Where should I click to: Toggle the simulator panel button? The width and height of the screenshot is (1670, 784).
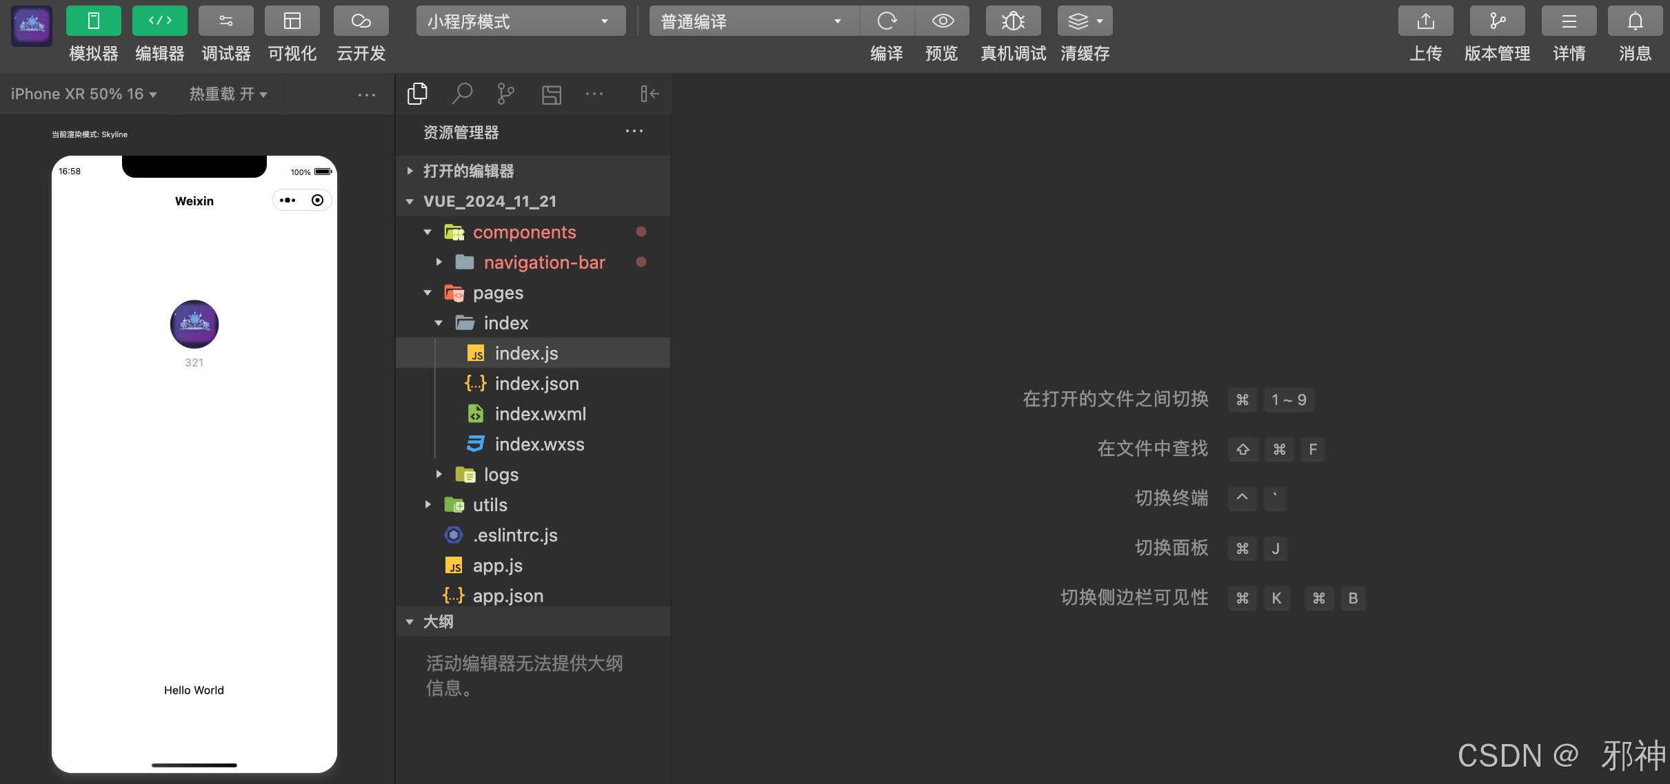[x=94, y=21]
